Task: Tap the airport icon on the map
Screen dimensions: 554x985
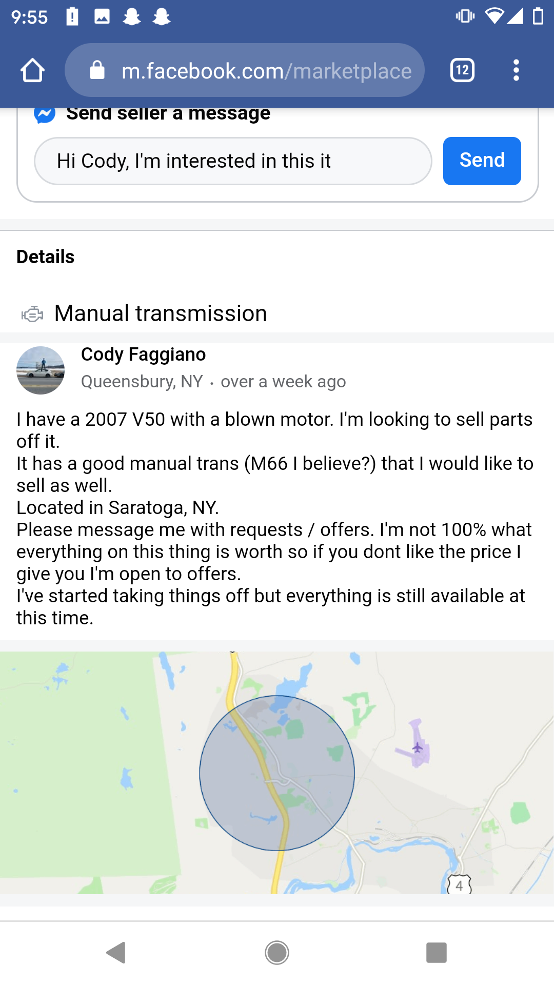Action: click(x=418, y=747)
